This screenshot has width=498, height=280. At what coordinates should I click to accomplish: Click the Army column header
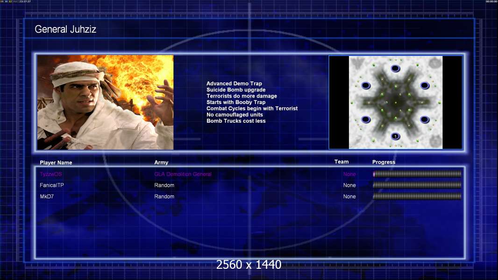click(x=161, y=162)
